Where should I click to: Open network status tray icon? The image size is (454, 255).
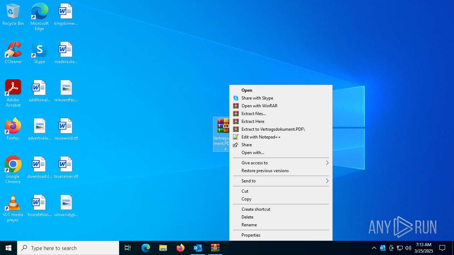(400, 248)
